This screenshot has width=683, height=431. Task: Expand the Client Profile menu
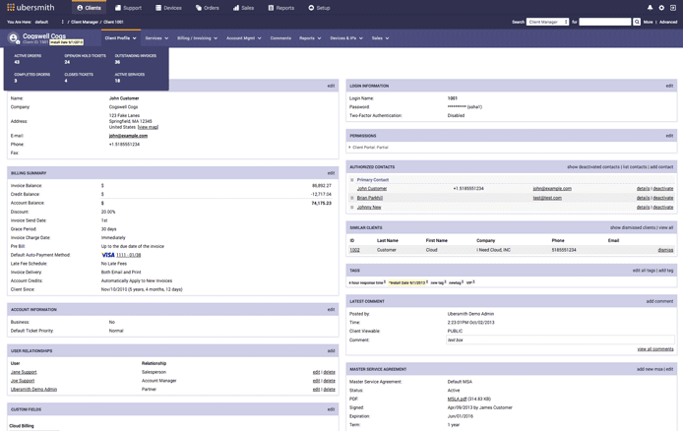click(121, 38)
